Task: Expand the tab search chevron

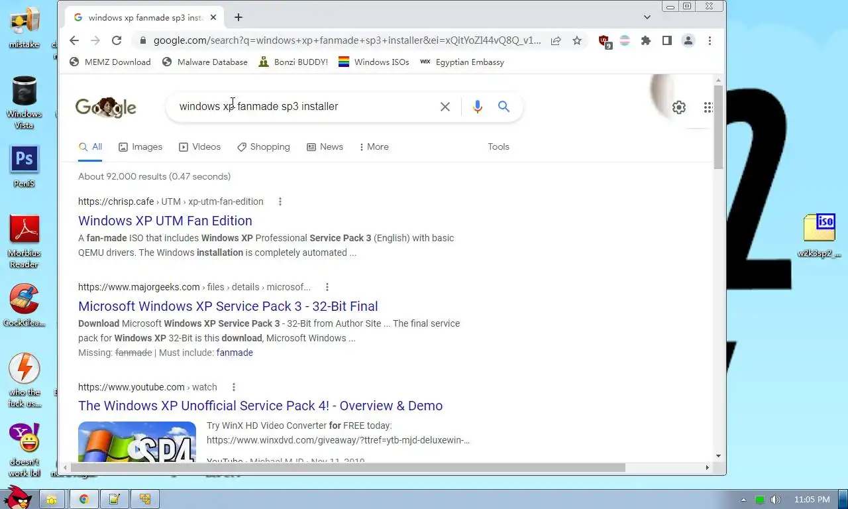Action: 647,17
